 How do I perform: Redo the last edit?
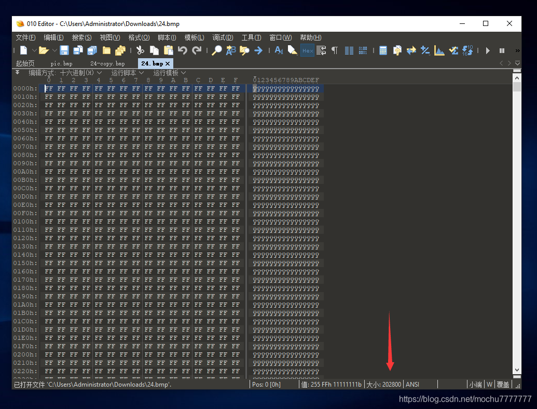click(197, 50)
